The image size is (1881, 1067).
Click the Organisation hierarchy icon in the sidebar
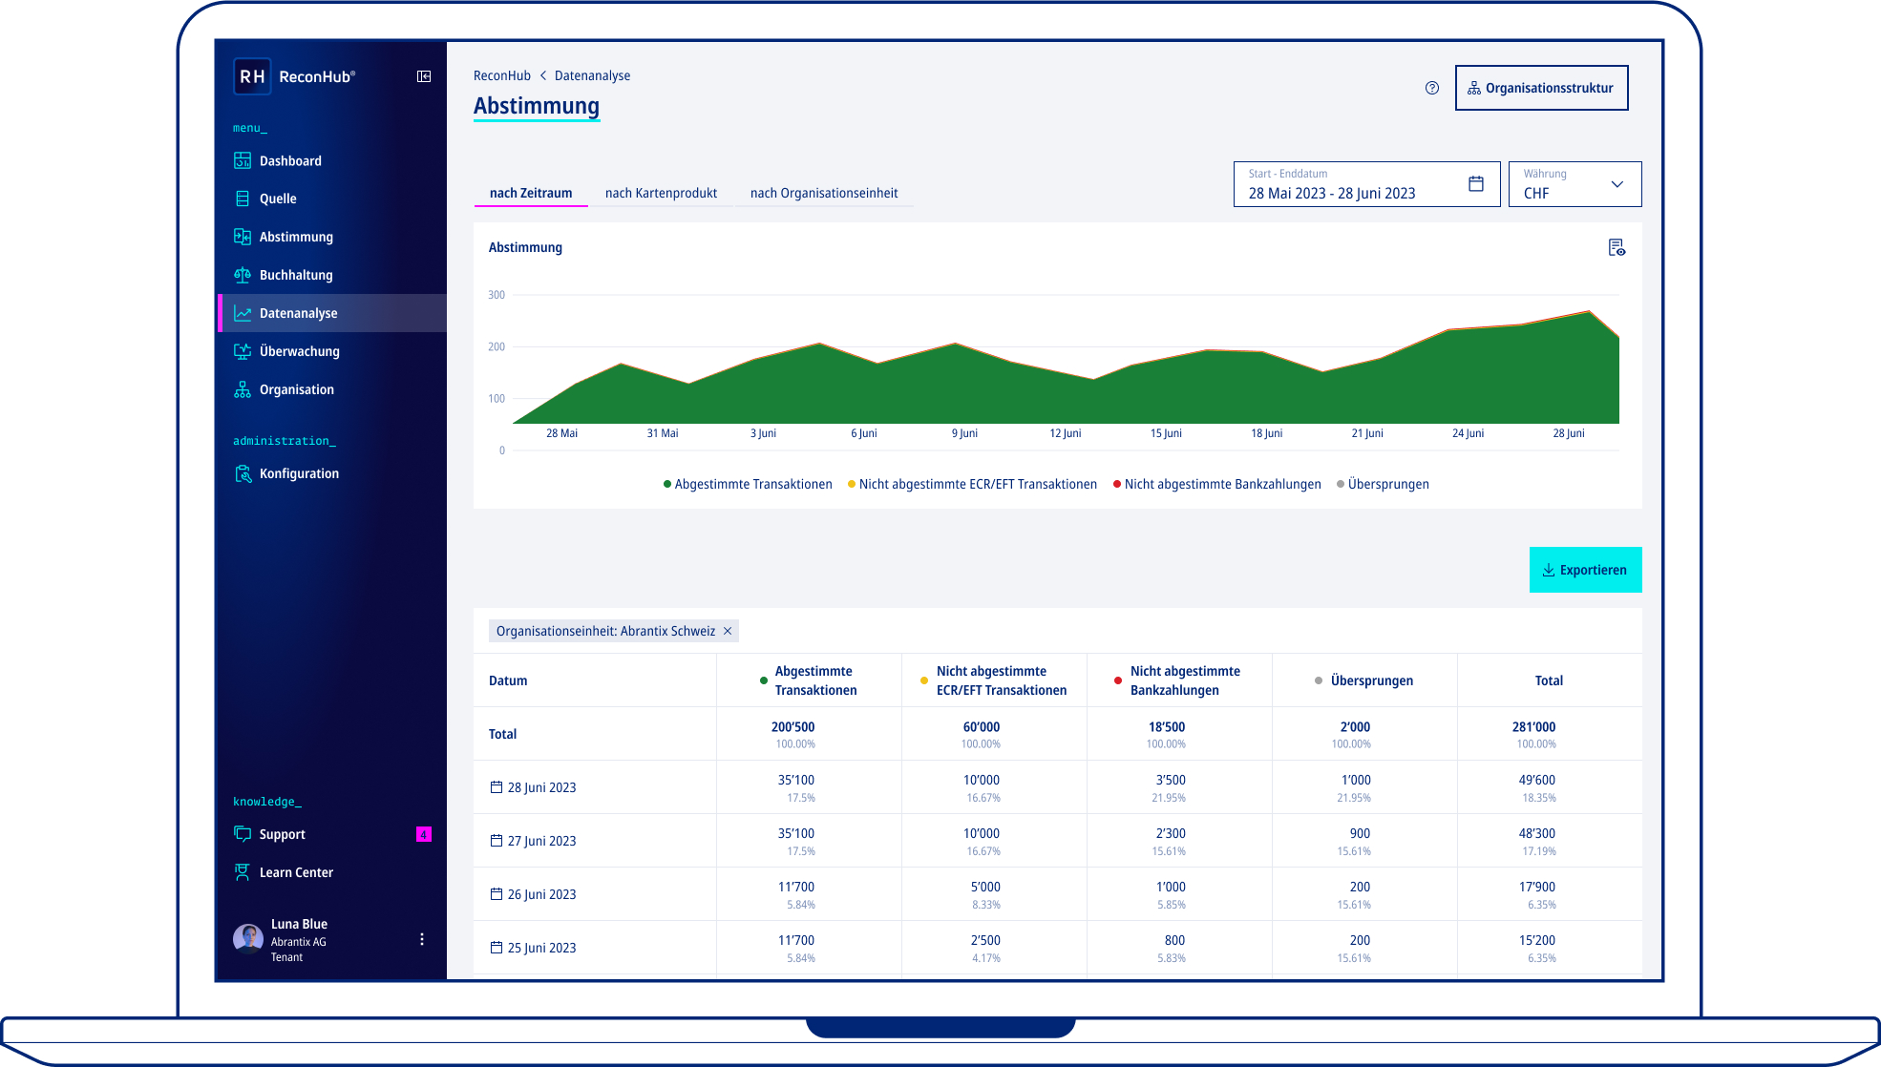243,389
